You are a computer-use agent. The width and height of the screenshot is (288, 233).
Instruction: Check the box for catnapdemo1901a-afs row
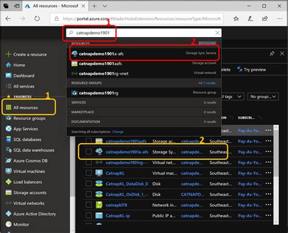(89, 151)
